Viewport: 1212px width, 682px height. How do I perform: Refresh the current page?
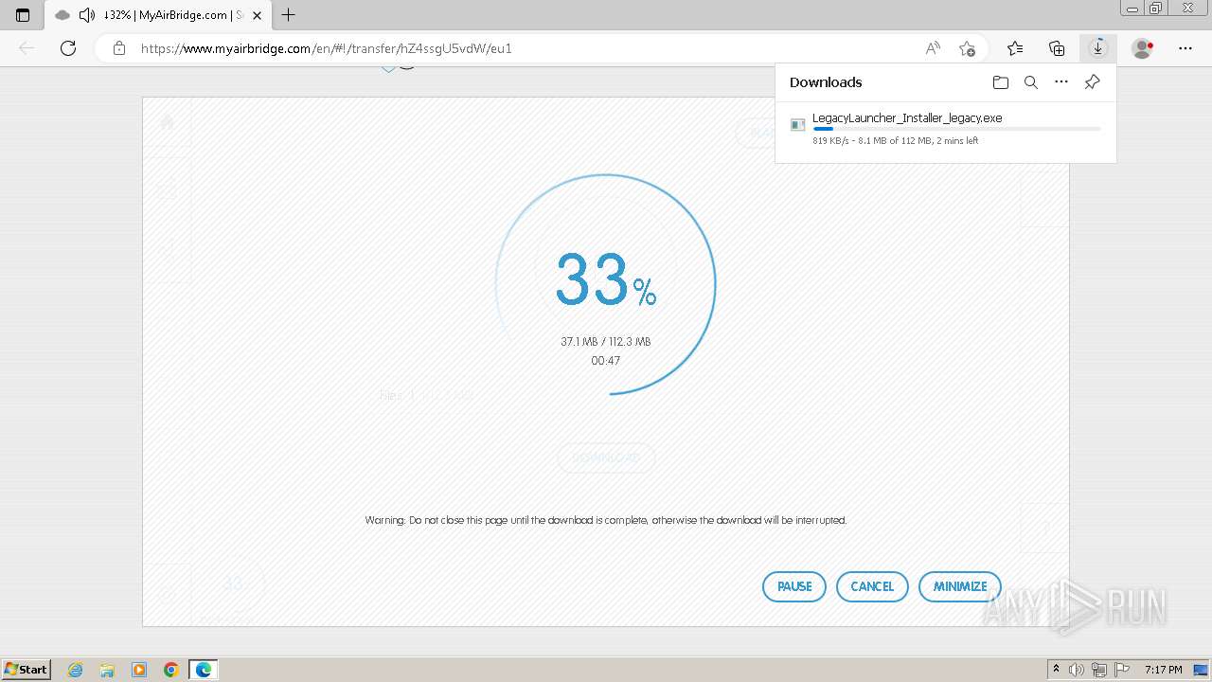[68, 48]
